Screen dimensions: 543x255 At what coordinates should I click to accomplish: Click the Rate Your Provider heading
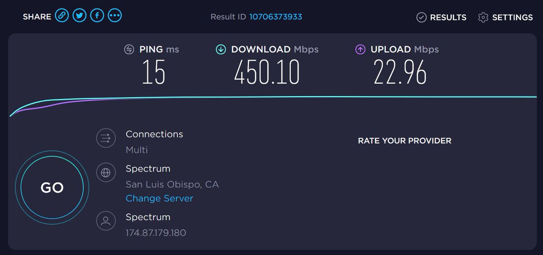[405, 141]
